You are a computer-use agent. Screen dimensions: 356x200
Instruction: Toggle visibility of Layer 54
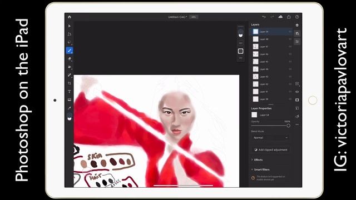(290, 32)
